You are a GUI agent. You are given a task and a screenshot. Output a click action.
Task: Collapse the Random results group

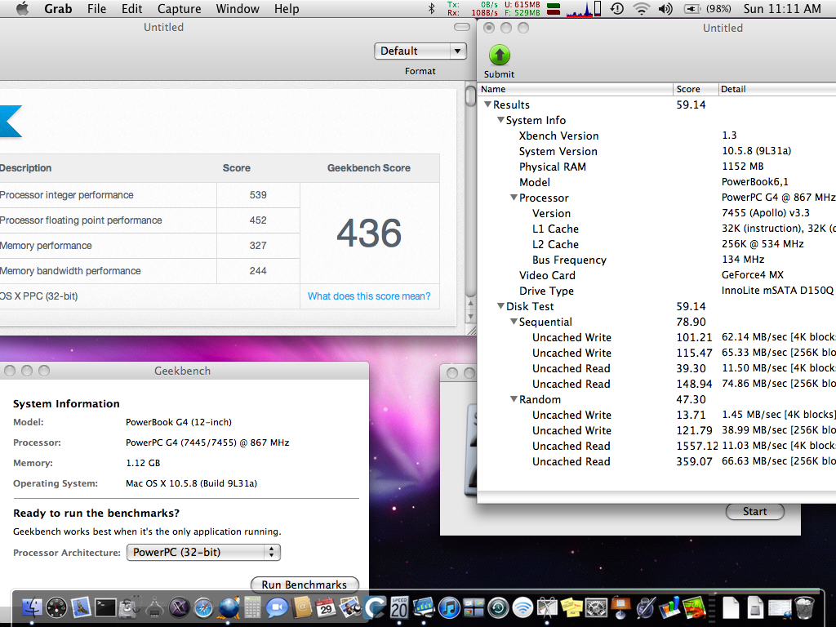pyautogui.click(x=514, y=398)
